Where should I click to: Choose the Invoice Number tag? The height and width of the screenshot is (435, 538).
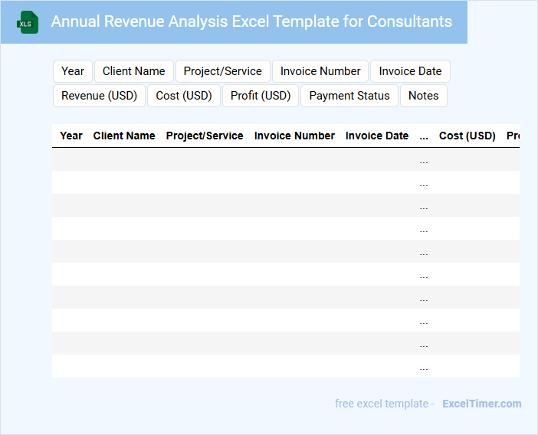pos(320,71)
